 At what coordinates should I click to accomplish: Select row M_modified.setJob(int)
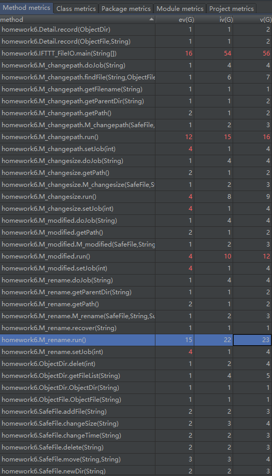(x=136, y=268)
